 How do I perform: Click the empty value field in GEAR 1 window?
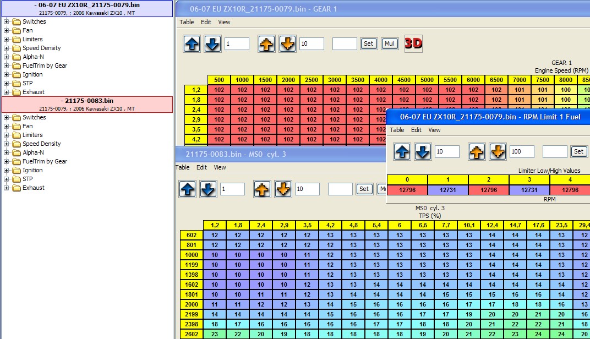click(345, 44)
